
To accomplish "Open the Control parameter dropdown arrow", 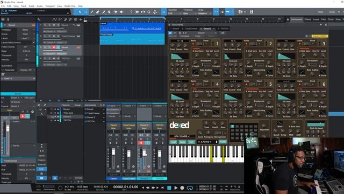I will click(x=68, y=13).
